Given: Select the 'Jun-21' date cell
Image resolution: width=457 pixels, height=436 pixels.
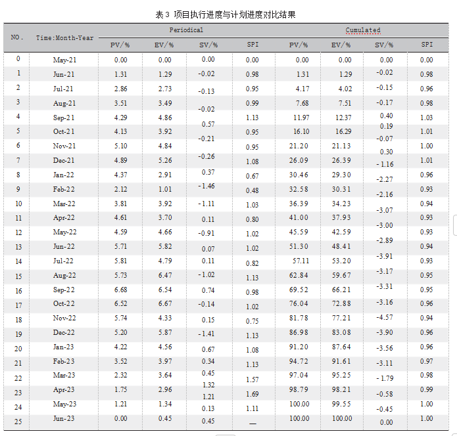Looking at the screenshot, I should [64, 74].
